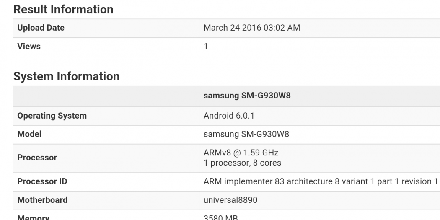Click the samsung SM-G930W8 value in Model row
This screenshot has width=440, height=220.
click(246, 135)
